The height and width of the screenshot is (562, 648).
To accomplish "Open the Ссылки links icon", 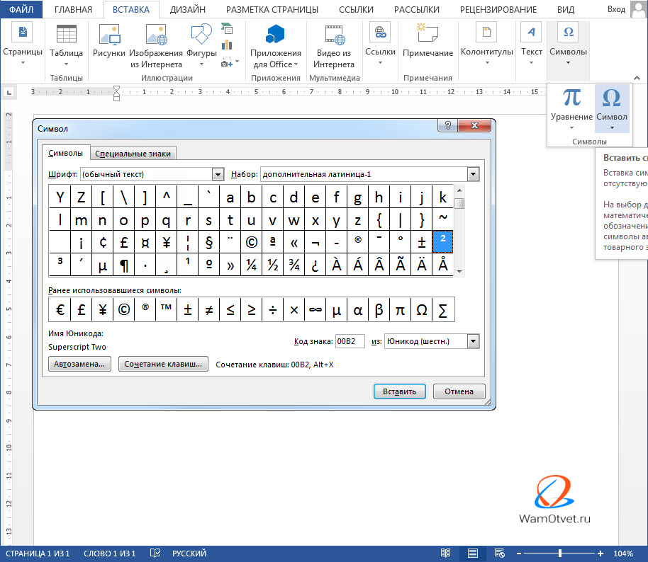I will click(x=380, y=32).
